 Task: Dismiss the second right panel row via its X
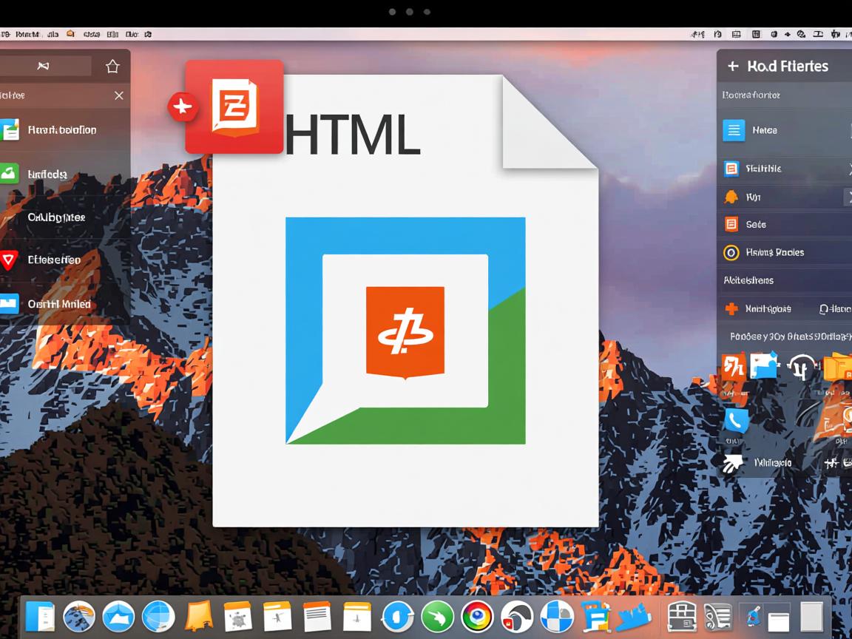click(x=848, y=169)
